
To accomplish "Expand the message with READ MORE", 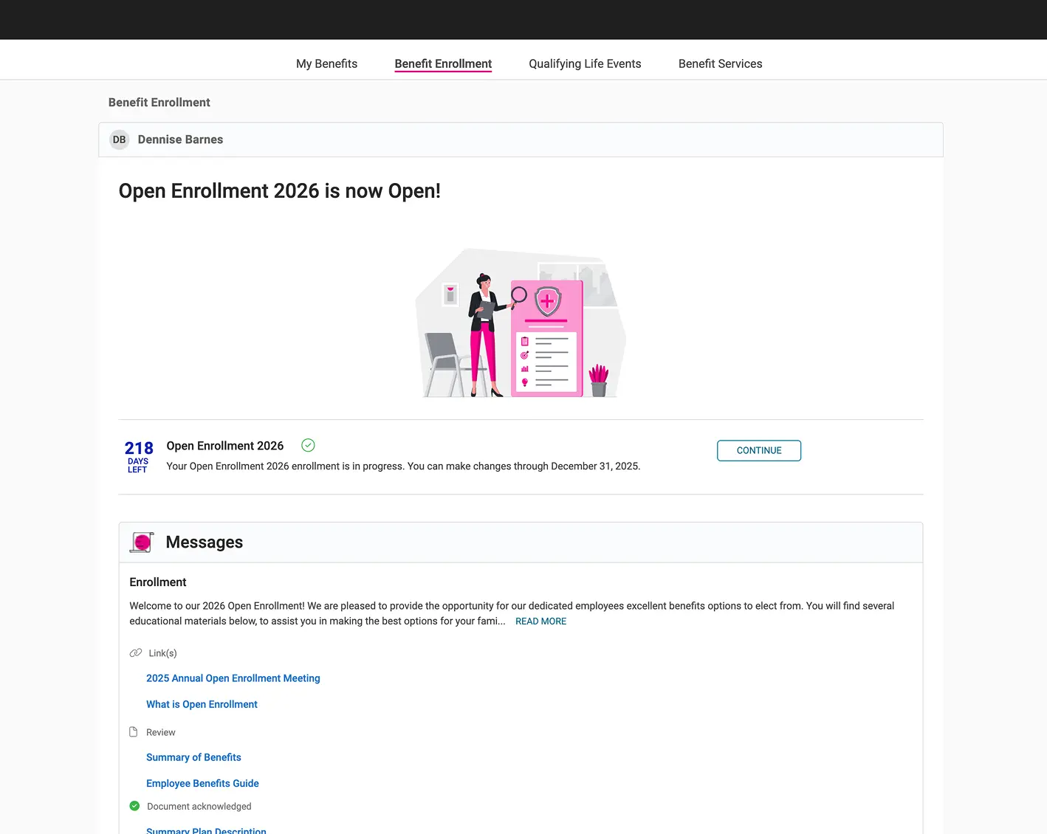I will coord(540,621).
